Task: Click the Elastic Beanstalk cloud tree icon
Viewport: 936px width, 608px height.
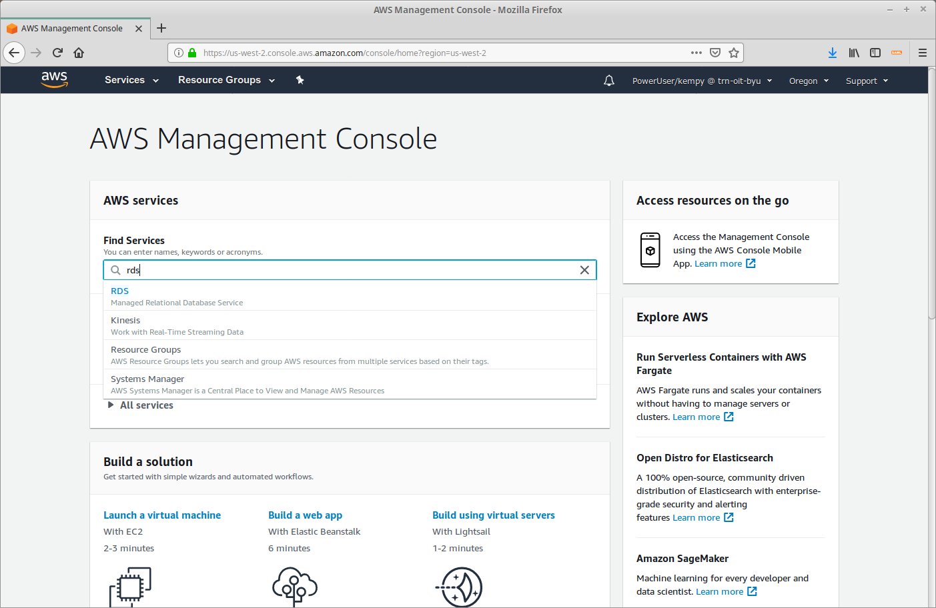Action: coord(294,587)
